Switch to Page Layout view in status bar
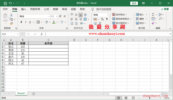173x100 pixels. click(x=126, y=98)
